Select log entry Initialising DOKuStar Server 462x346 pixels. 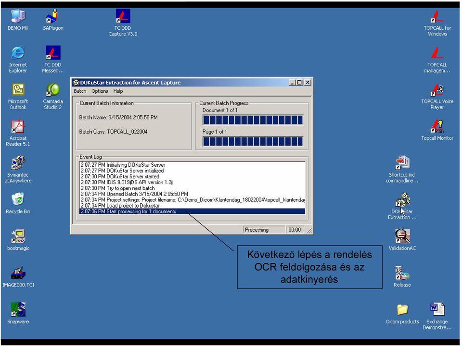click(192, 165)
